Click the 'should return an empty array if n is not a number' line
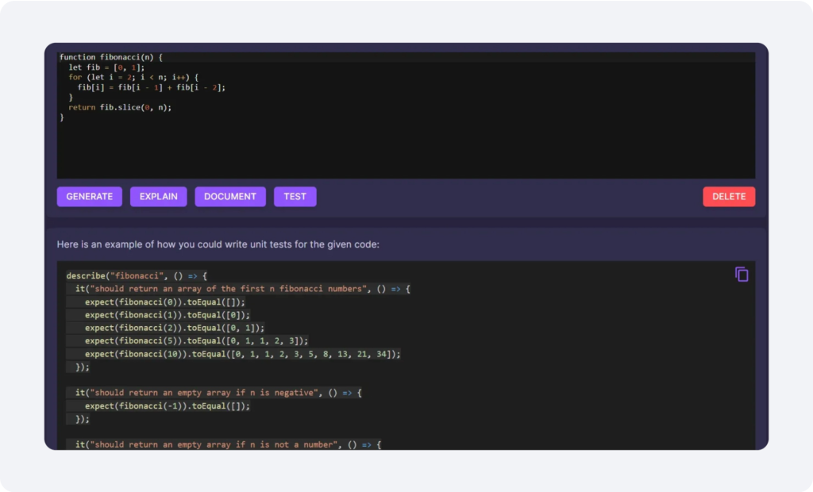The width and height of the screenshot is (813, 492). pos(228,445)
